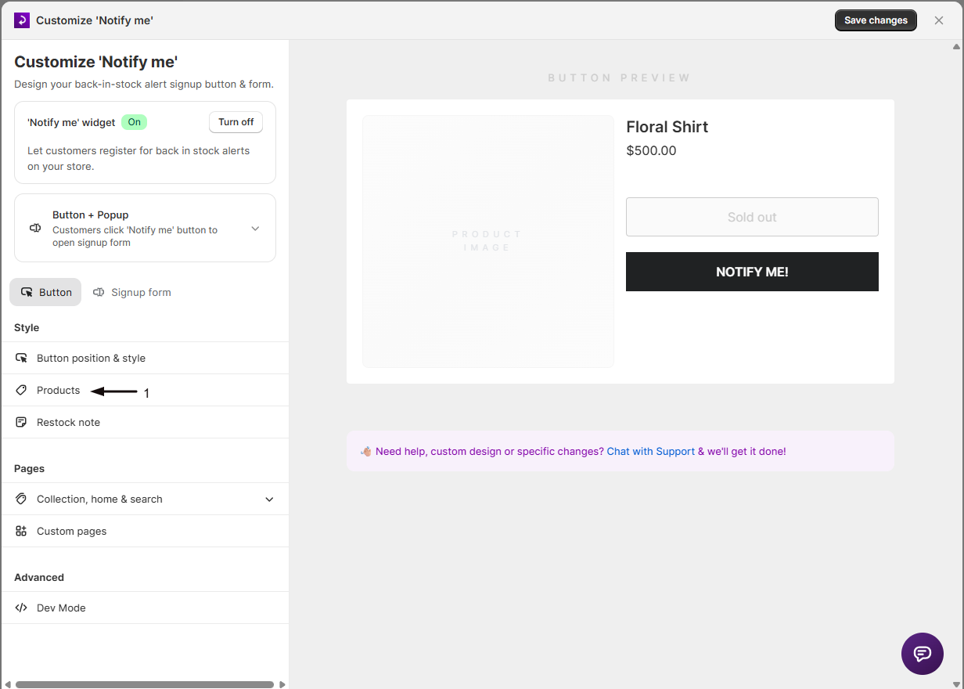Click the 'Pages' section heading
The image size is (964, 689).
(29, 468)
